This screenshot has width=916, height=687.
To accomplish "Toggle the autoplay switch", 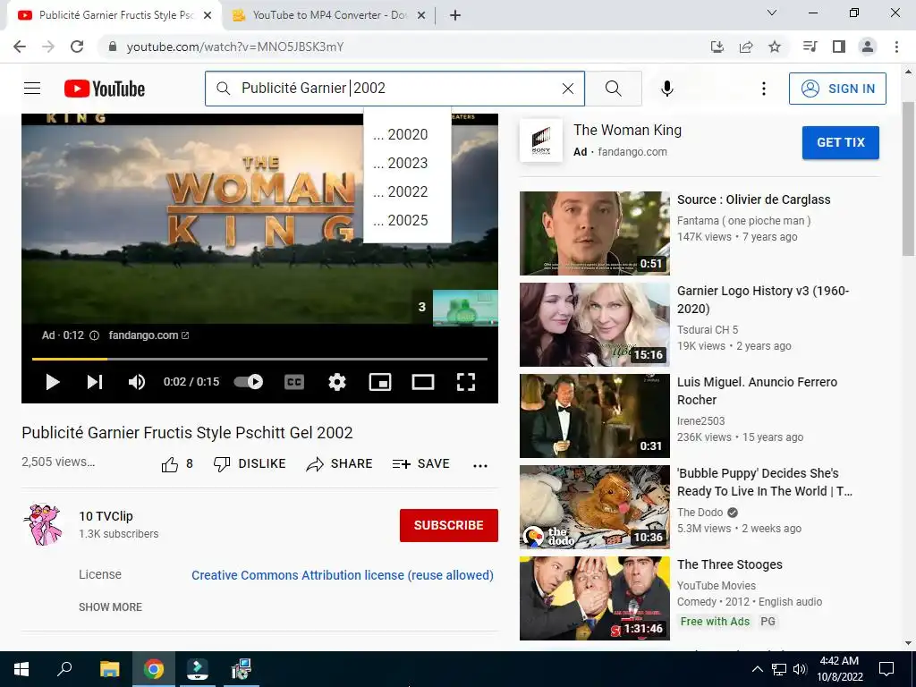I will point(249,381).
